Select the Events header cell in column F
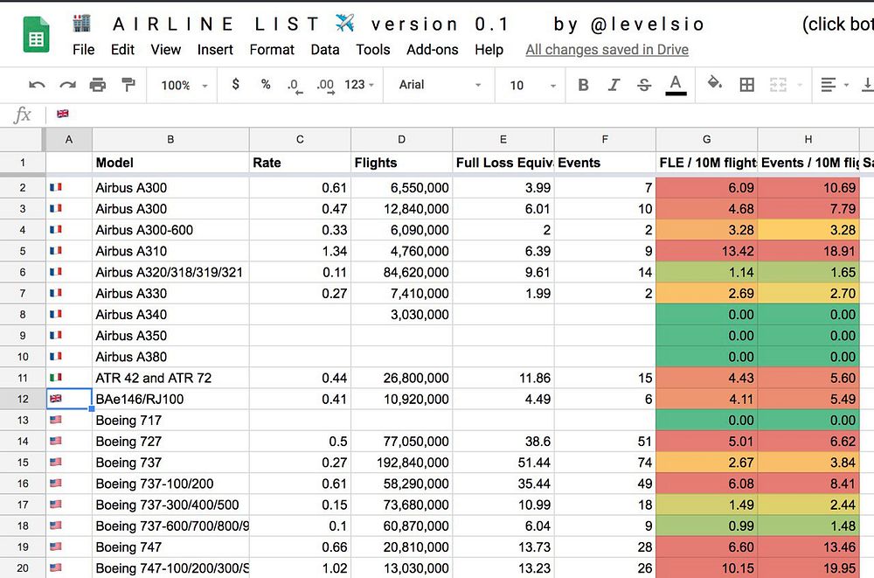 coord(605,163)
